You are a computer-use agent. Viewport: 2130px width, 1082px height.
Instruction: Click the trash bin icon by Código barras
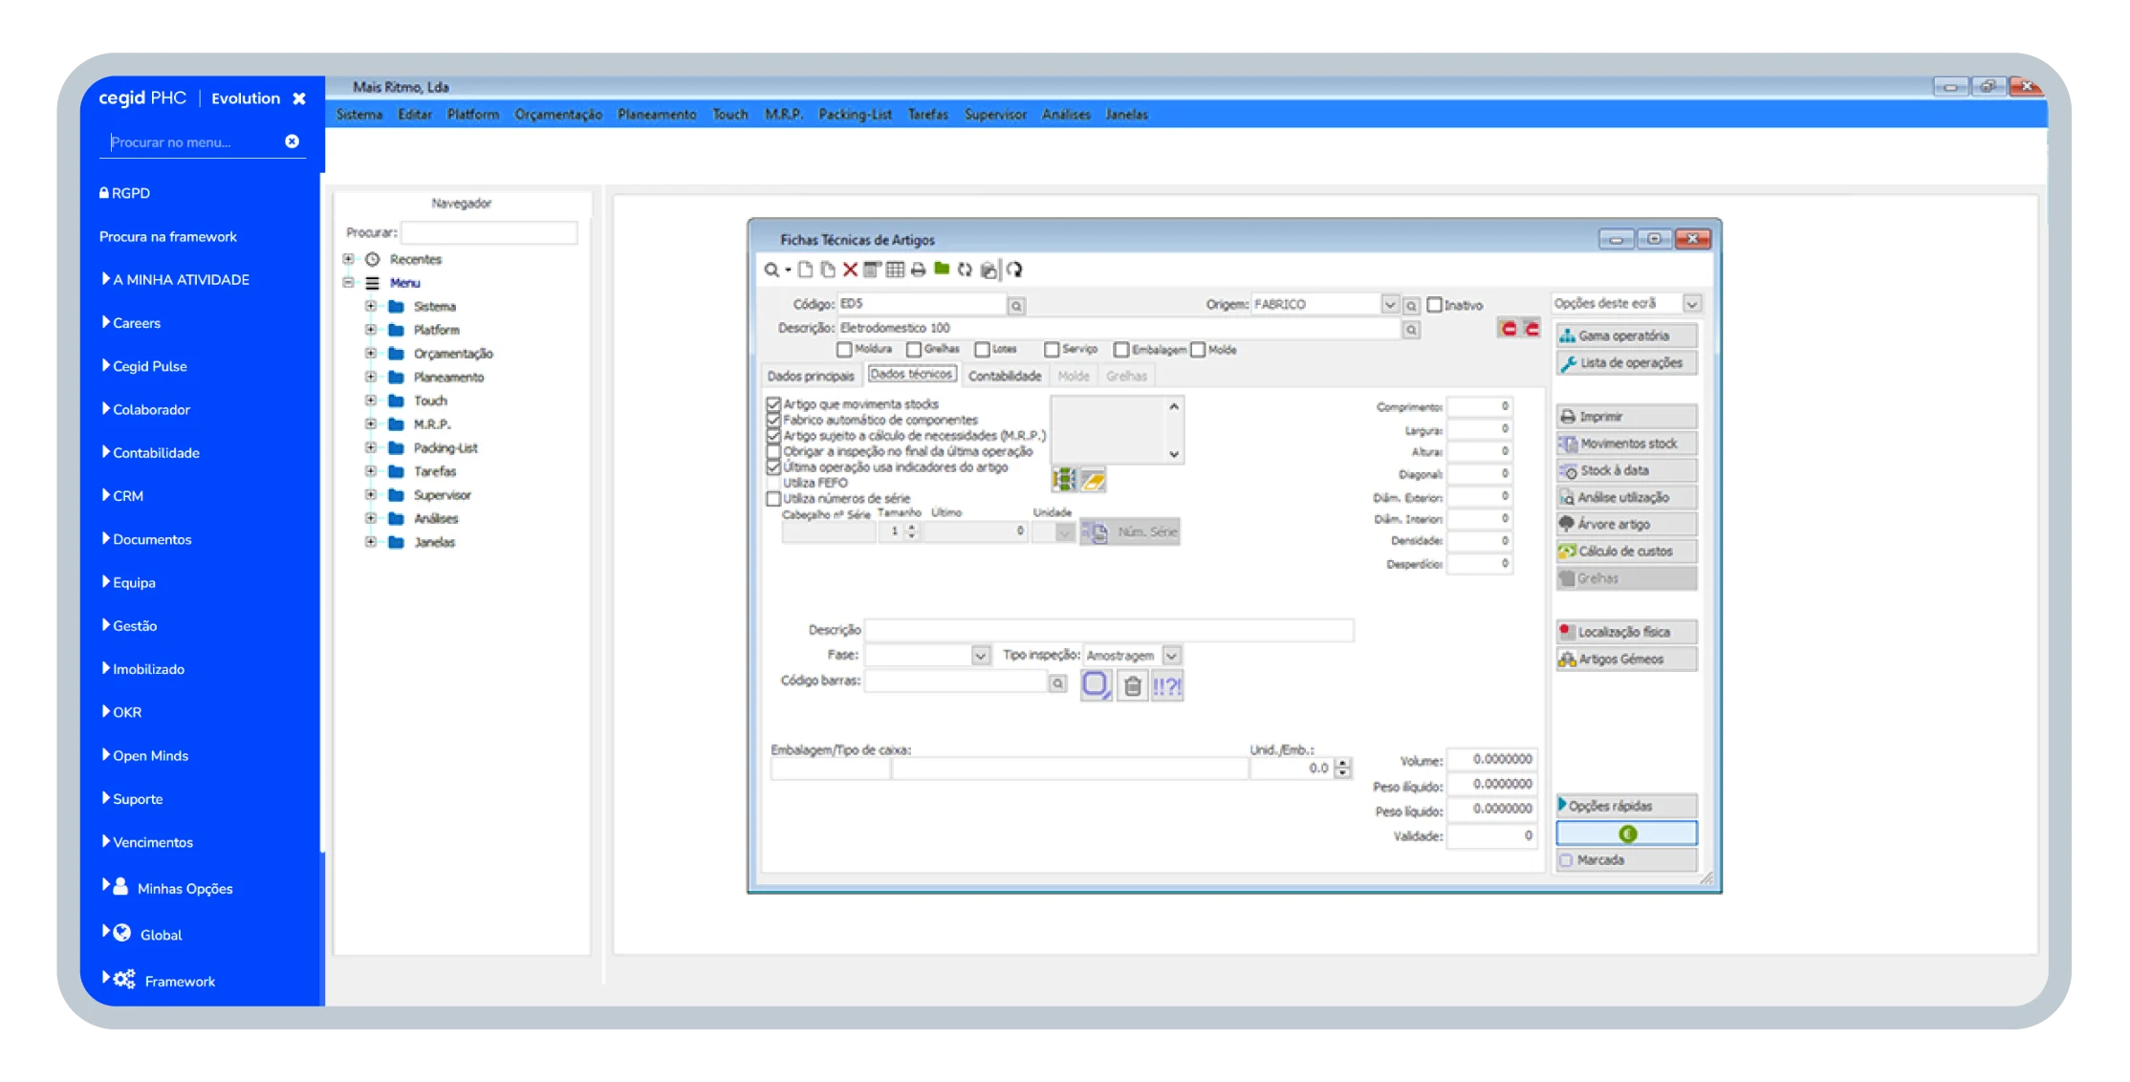coord(1133,685)
